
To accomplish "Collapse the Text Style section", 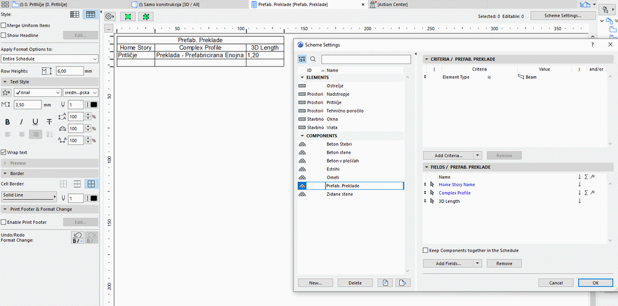I will pos(6,82).
